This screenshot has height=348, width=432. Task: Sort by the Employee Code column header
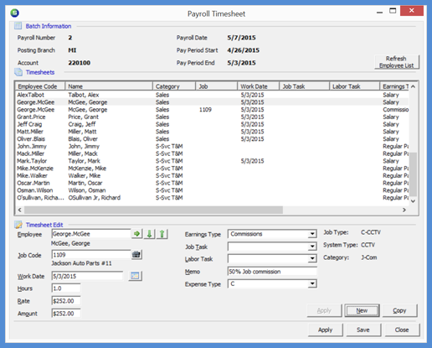point(40,86)
